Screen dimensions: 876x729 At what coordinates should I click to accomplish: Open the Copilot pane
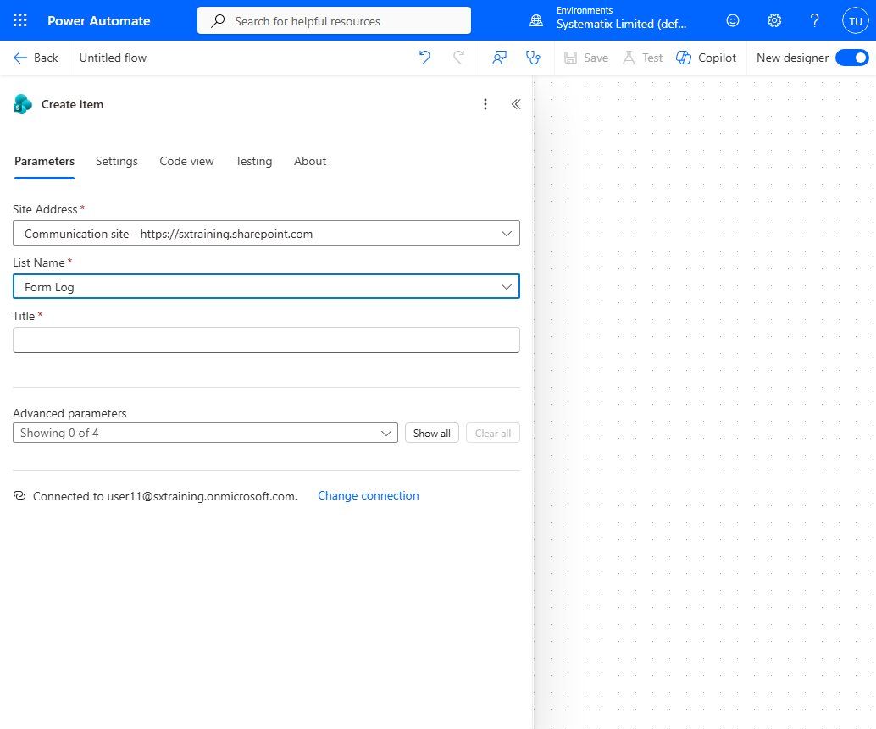[707, 58]
